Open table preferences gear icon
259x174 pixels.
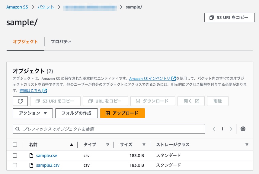click(x=243, y=129)
